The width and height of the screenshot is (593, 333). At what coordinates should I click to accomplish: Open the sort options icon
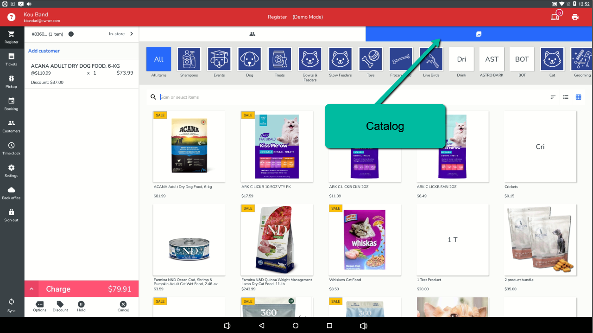click(553, 97)
